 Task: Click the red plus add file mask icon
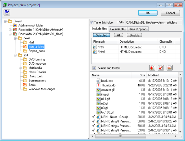(x=152, y=68)
